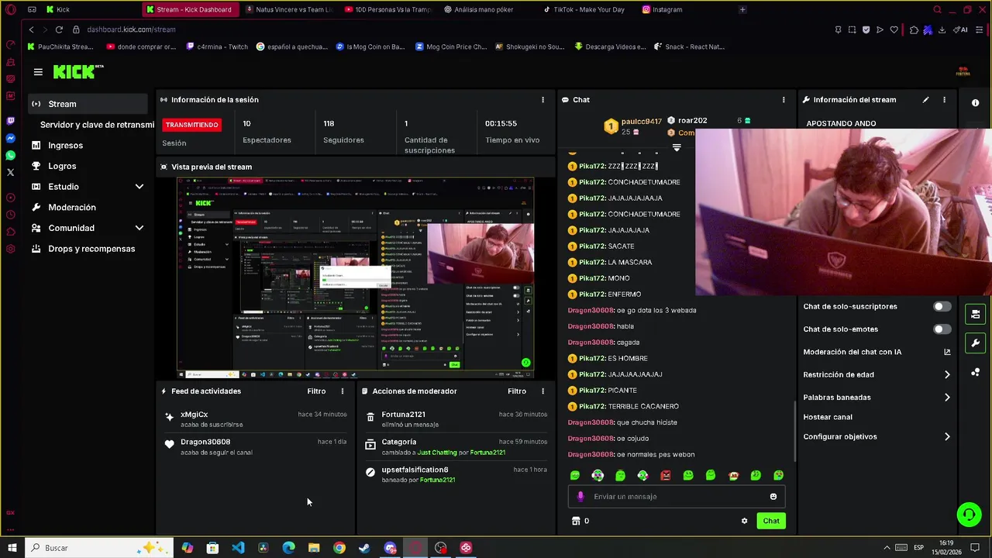The height and width of the screenshot is (558, 992).
Task: Click the TRANSMITIENDO status badge
Action: (191, 125)
